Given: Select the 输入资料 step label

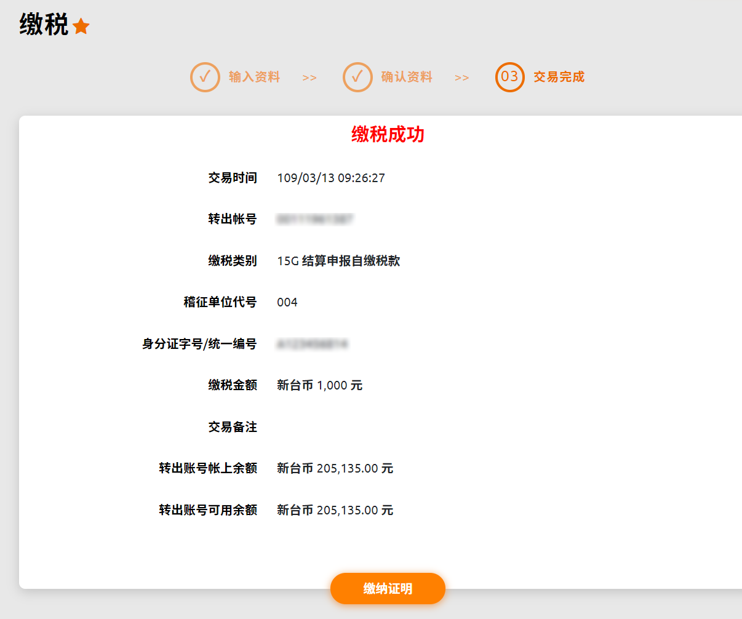Looking at the screenshot, I should point(254,77).
